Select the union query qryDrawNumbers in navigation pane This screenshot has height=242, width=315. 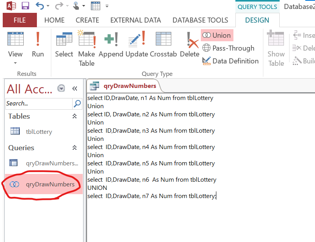44,184
